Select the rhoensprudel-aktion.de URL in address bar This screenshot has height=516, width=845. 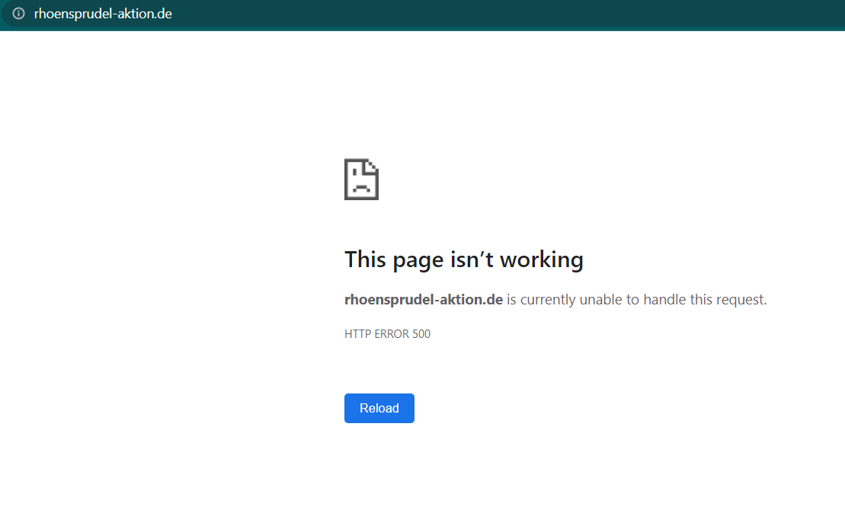click(103, 14)
